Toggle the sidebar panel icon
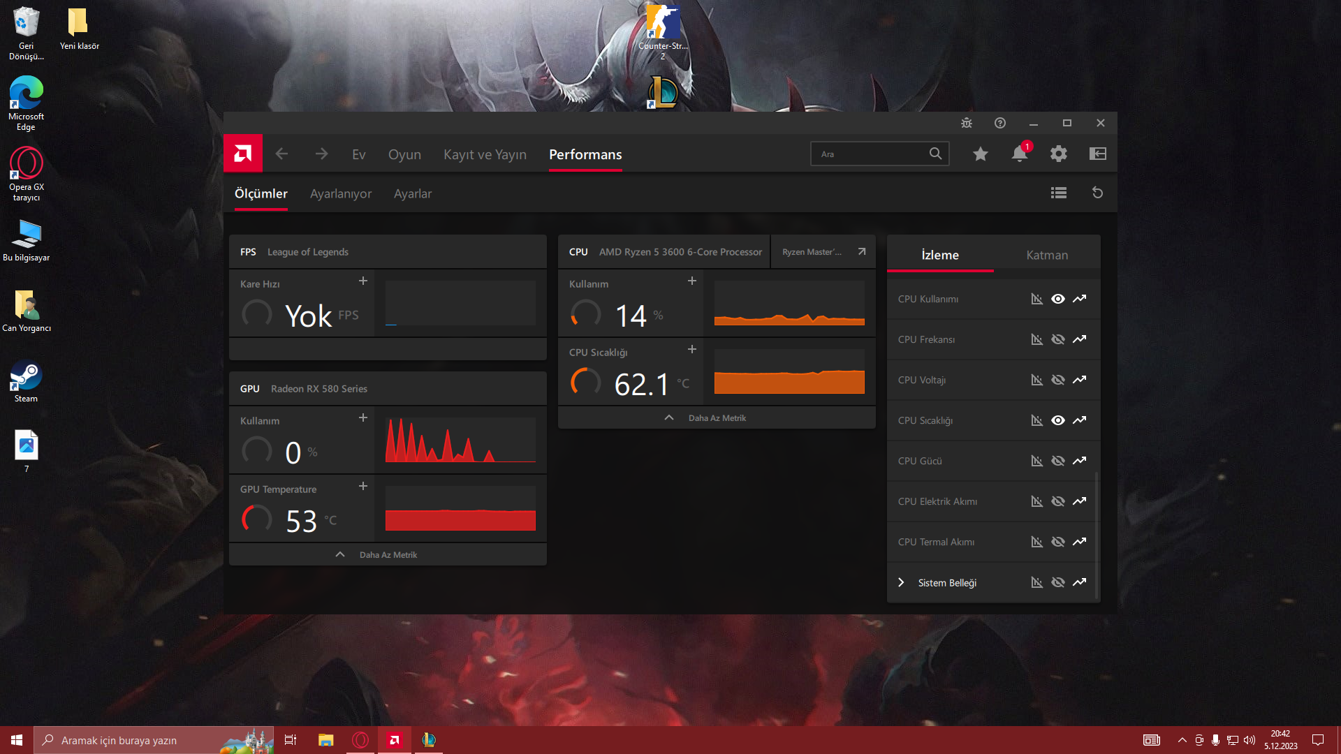This screenshot has height=754, width=1341. tap(1097, 154)
